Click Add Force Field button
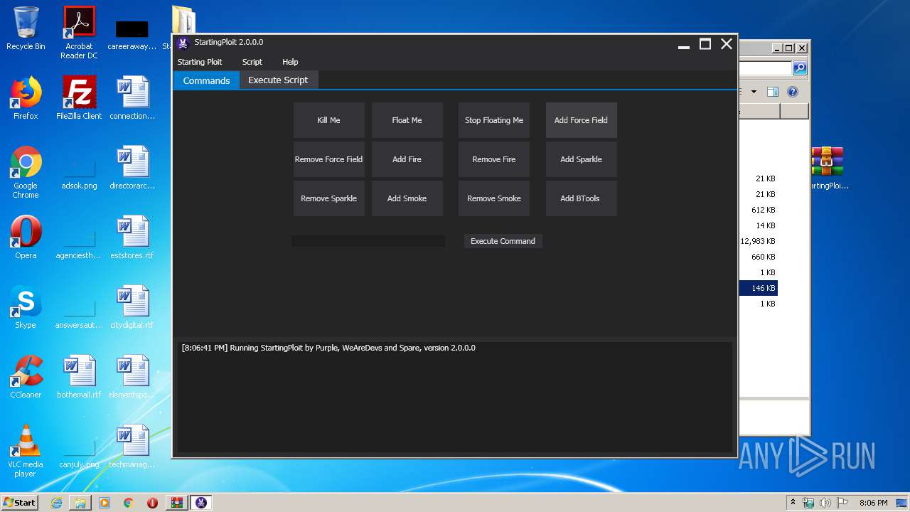 point(581,120)
